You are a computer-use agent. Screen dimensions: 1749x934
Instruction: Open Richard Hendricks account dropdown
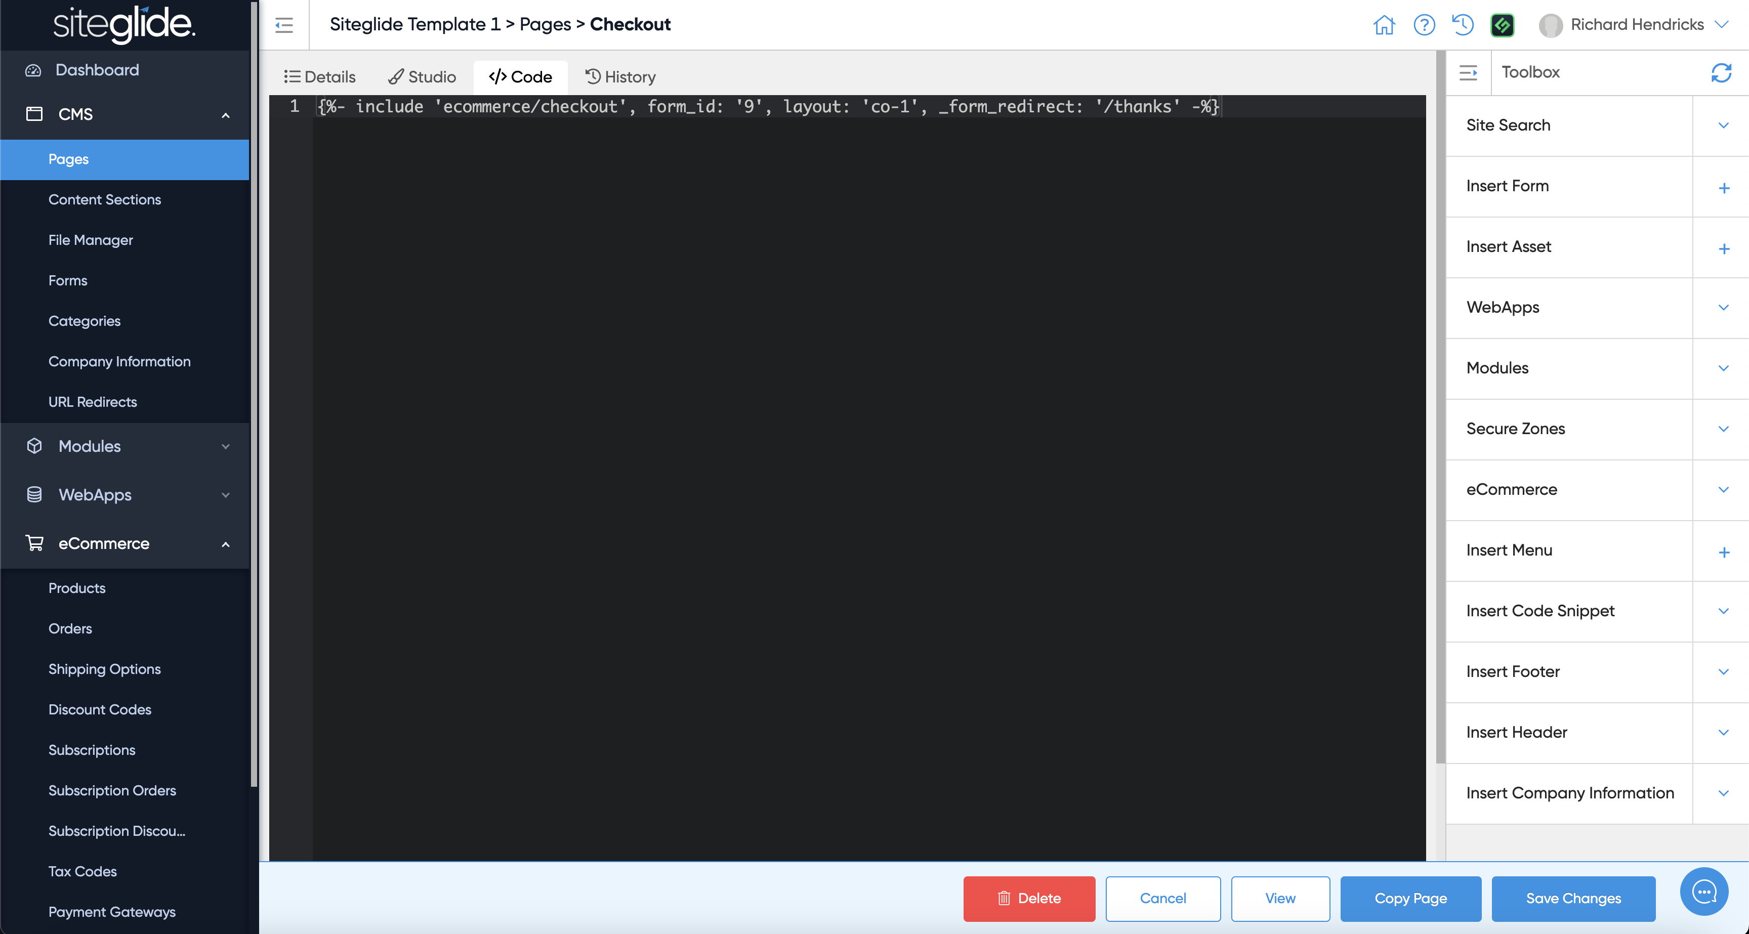click(x=1721, y=25)
